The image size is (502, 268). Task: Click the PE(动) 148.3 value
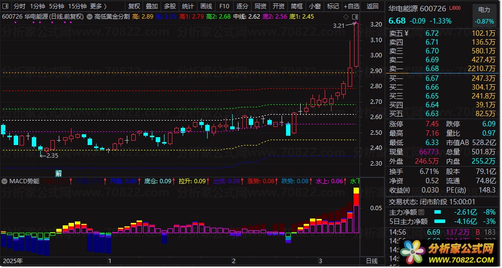click(x=487, y=190)
